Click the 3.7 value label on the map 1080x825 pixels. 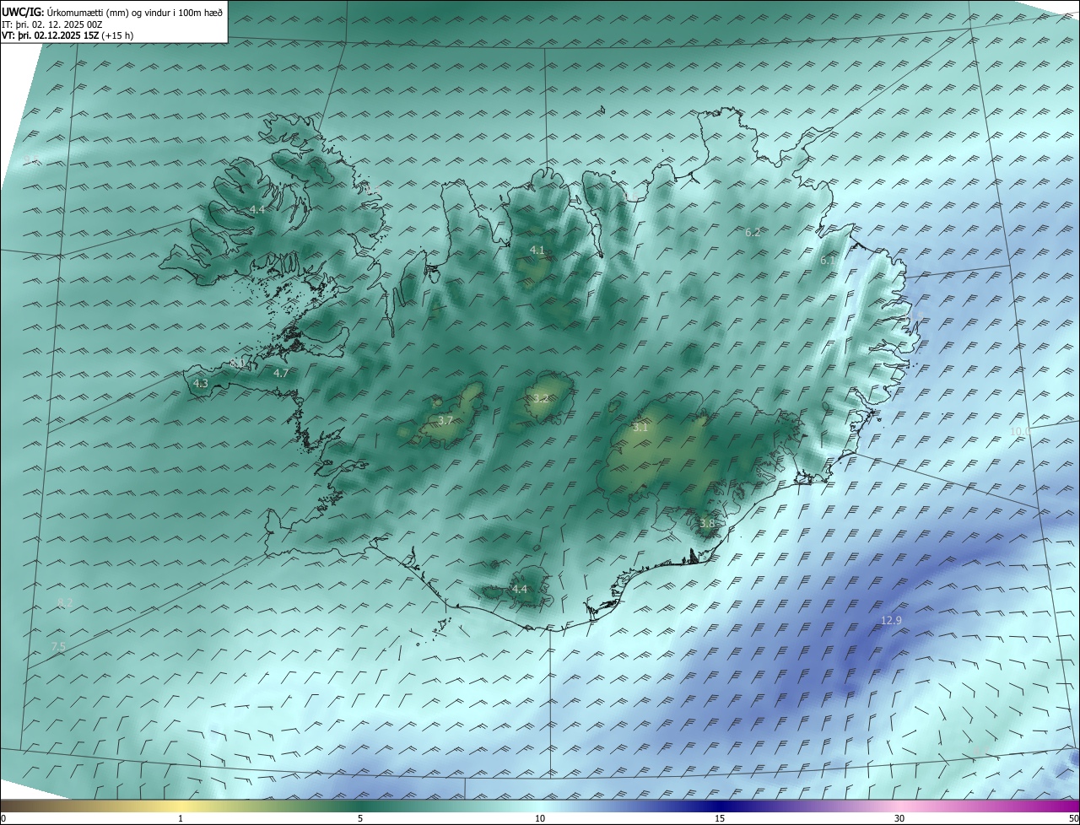445,420
